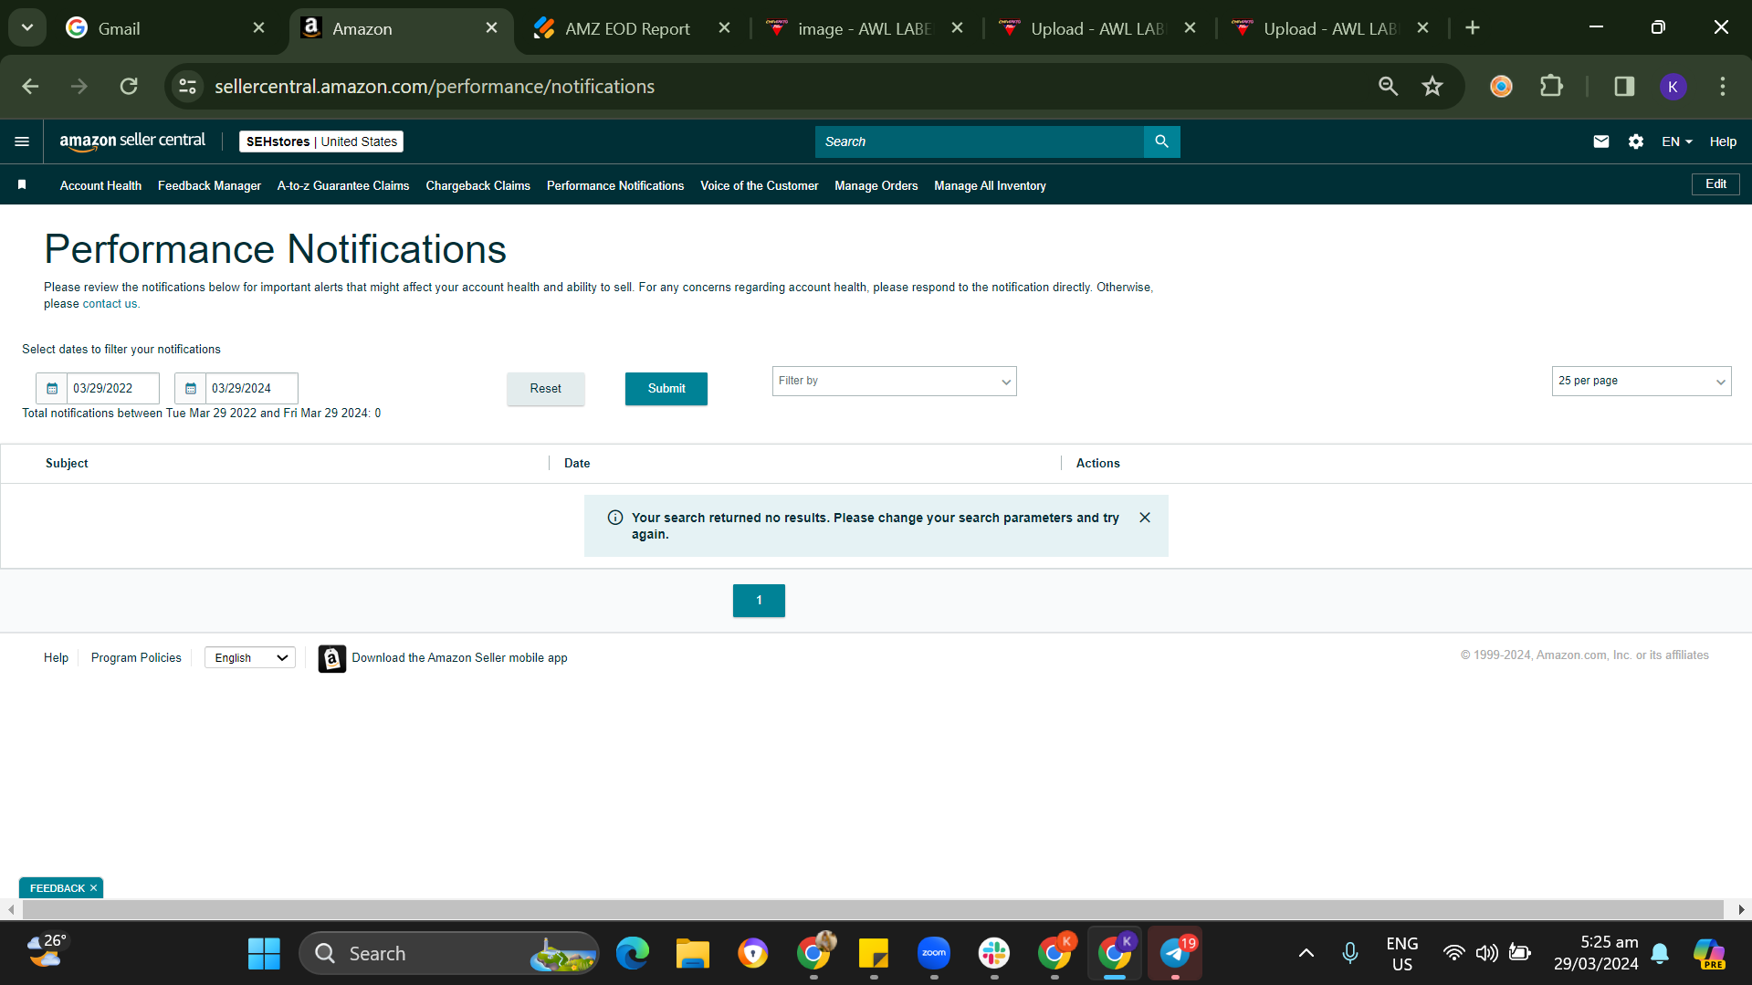Open the Chrome profile K avatar
The width and height of the screenshot is (1752, 985).
tap(1673, 87)
